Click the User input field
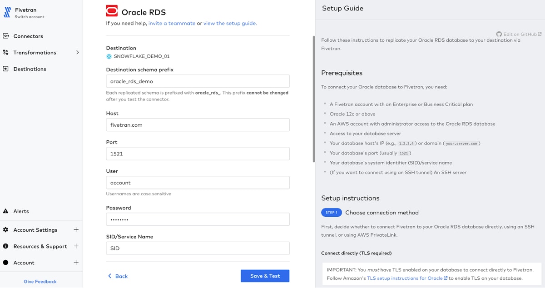The width and height of the screenshot is (545, 288). point(198,183)
